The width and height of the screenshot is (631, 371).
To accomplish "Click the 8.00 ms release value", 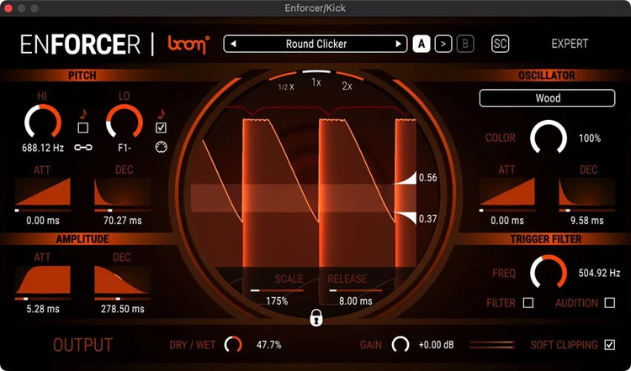I will [355, 300].
